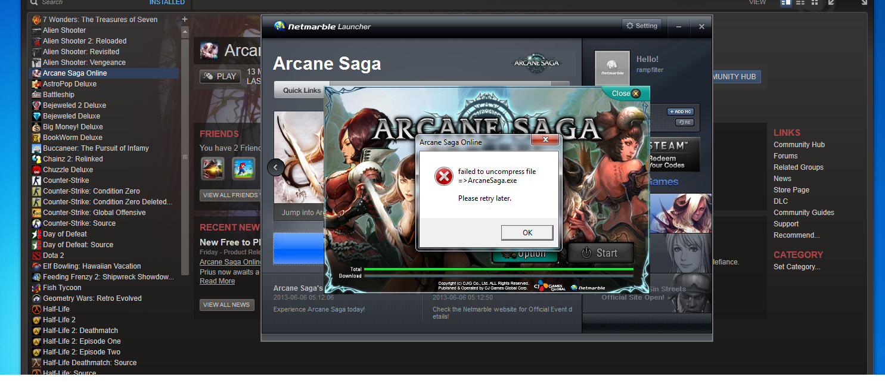Open the Support link
Image resolution: width=885 pixels, height=386 pixels.
tap(786, 224)
